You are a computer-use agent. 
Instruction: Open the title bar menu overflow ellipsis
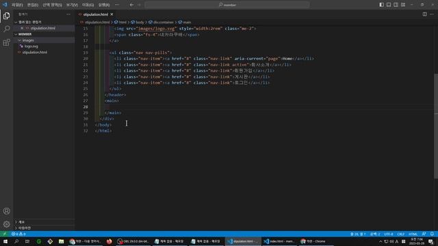(x=117, y=5)
